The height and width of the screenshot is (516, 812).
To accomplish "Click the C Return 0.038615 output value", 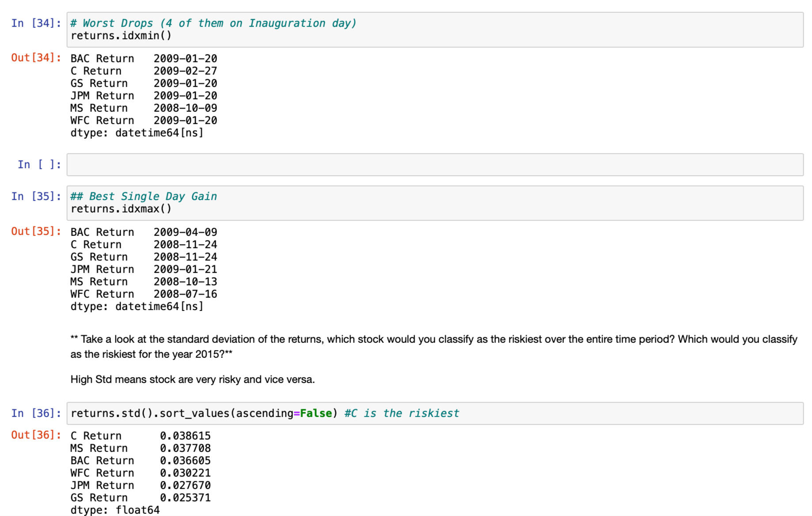I will [185, 436].
